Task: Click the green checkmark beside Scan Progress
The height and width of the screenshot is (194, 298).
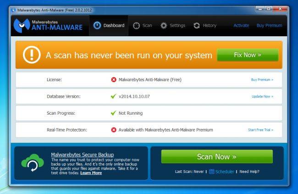Action: (x=113, y=113)
